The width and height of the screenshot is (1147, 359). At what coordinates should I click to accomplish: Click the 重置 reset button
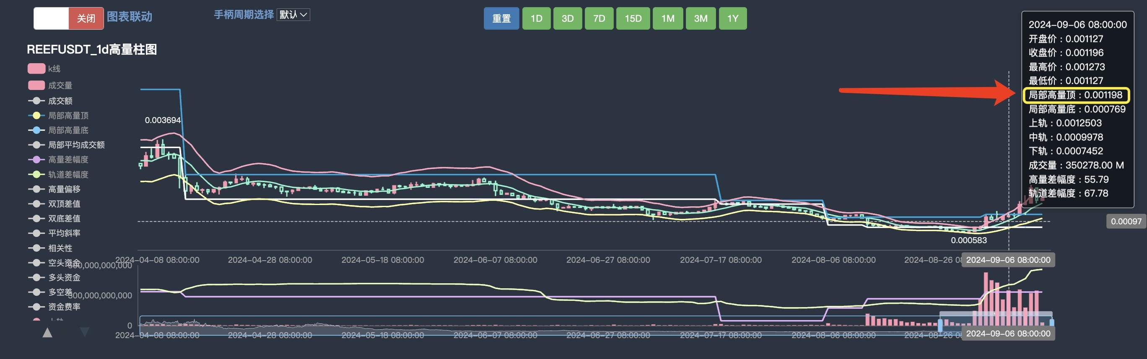tap(501, 18)
